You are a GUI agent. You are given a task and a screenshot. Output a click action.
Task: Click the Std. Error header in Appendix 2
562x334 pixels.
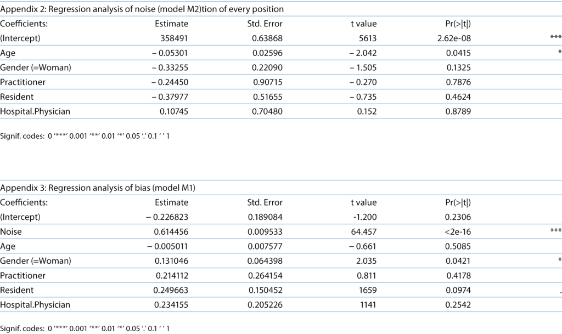[x=265, y=24]
